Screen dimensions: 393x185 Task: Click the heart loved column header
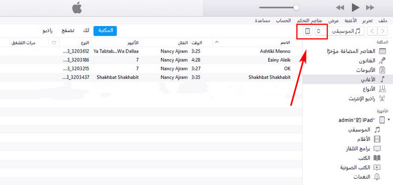click(x=54, y=43)
